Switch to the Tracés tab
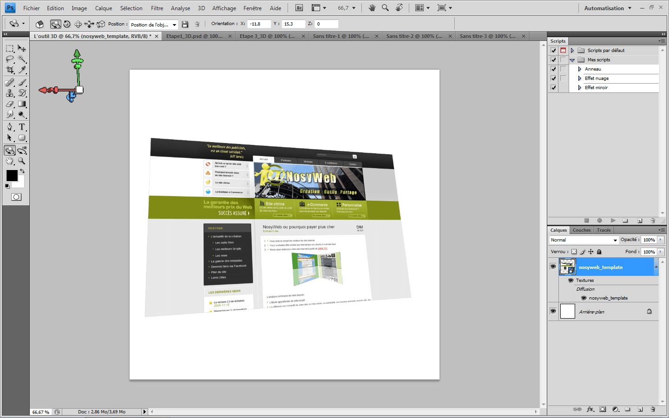The image size is (669, 418). (604, 230)
